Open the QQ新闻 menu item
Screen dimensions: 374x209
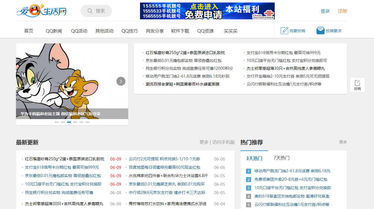(54, 31)
